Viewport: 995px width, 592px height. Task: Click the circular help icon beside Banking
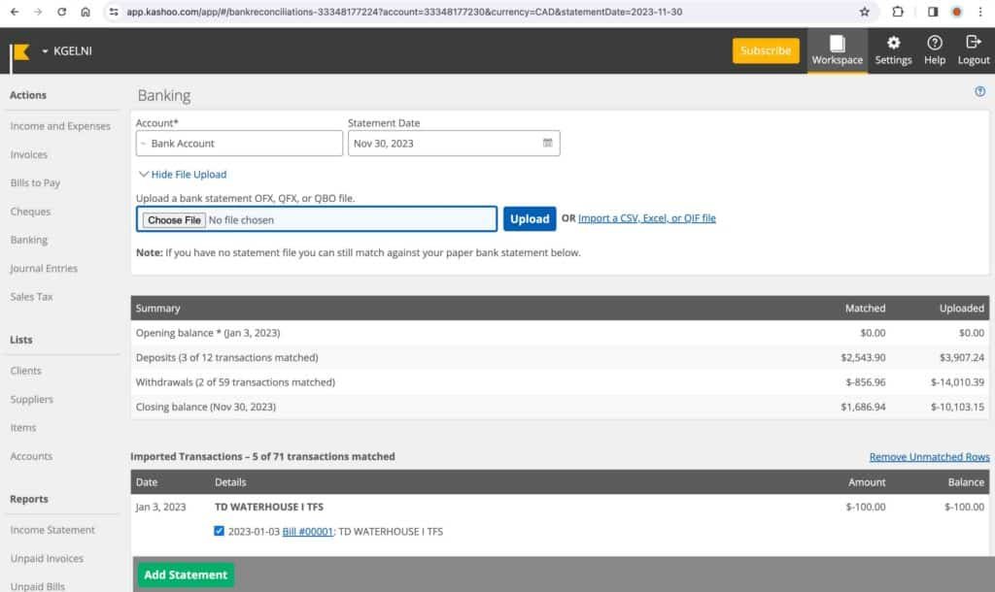980,92
